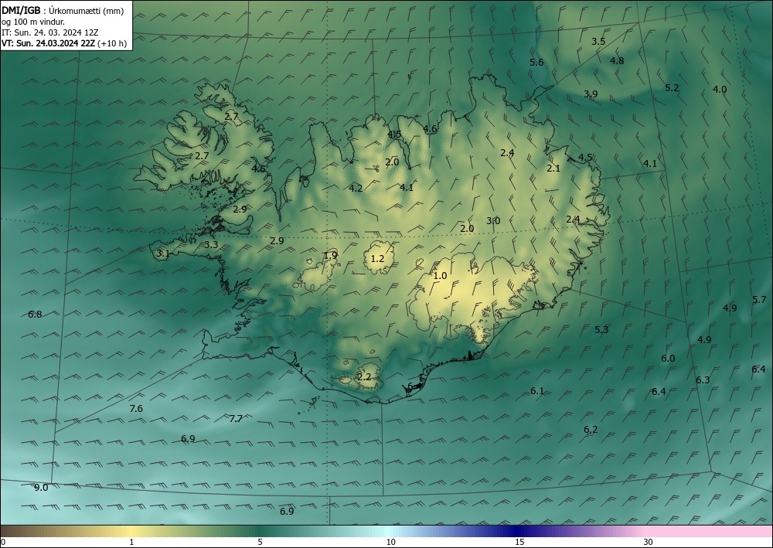Click the 9.0 value on the map
The height and width of the screenshot is (548, 773).
coord(41,488)
